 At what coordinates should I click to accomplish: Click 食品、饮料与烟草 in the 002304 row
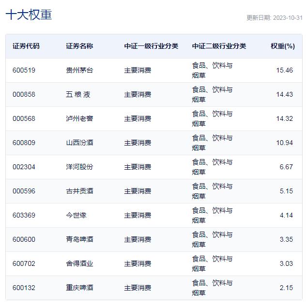point(212,167)
